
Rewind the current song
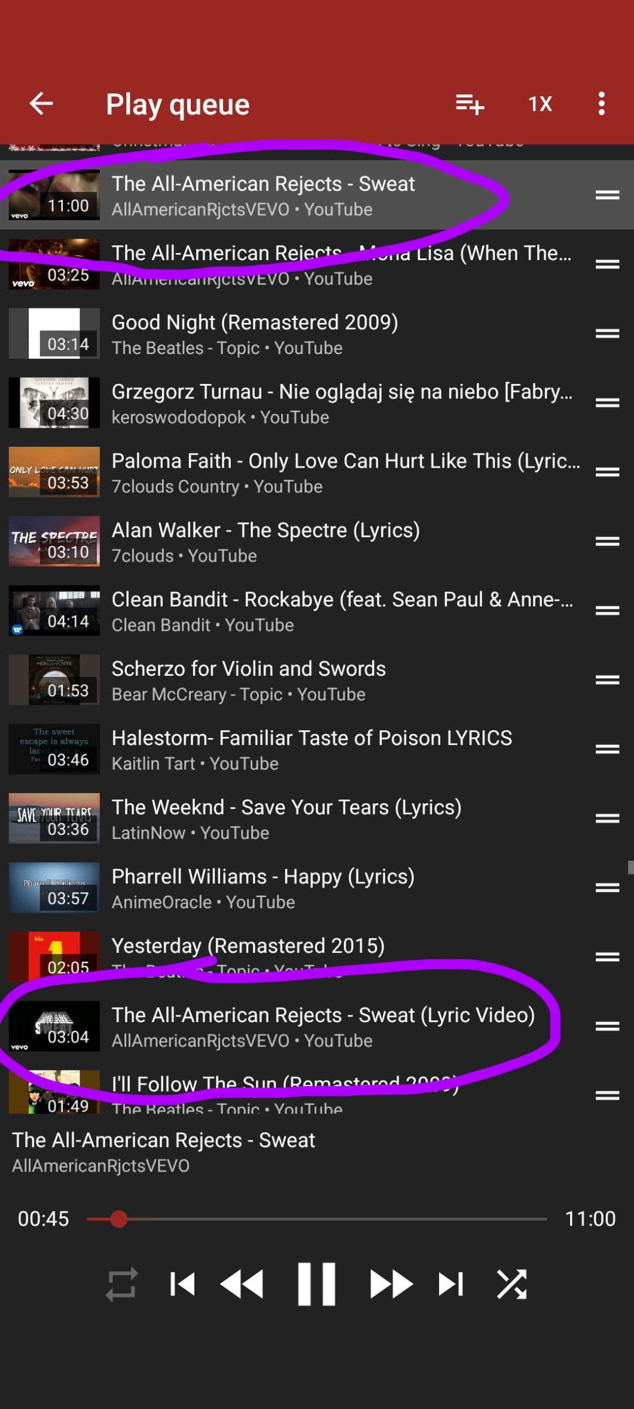[242, 1284]
